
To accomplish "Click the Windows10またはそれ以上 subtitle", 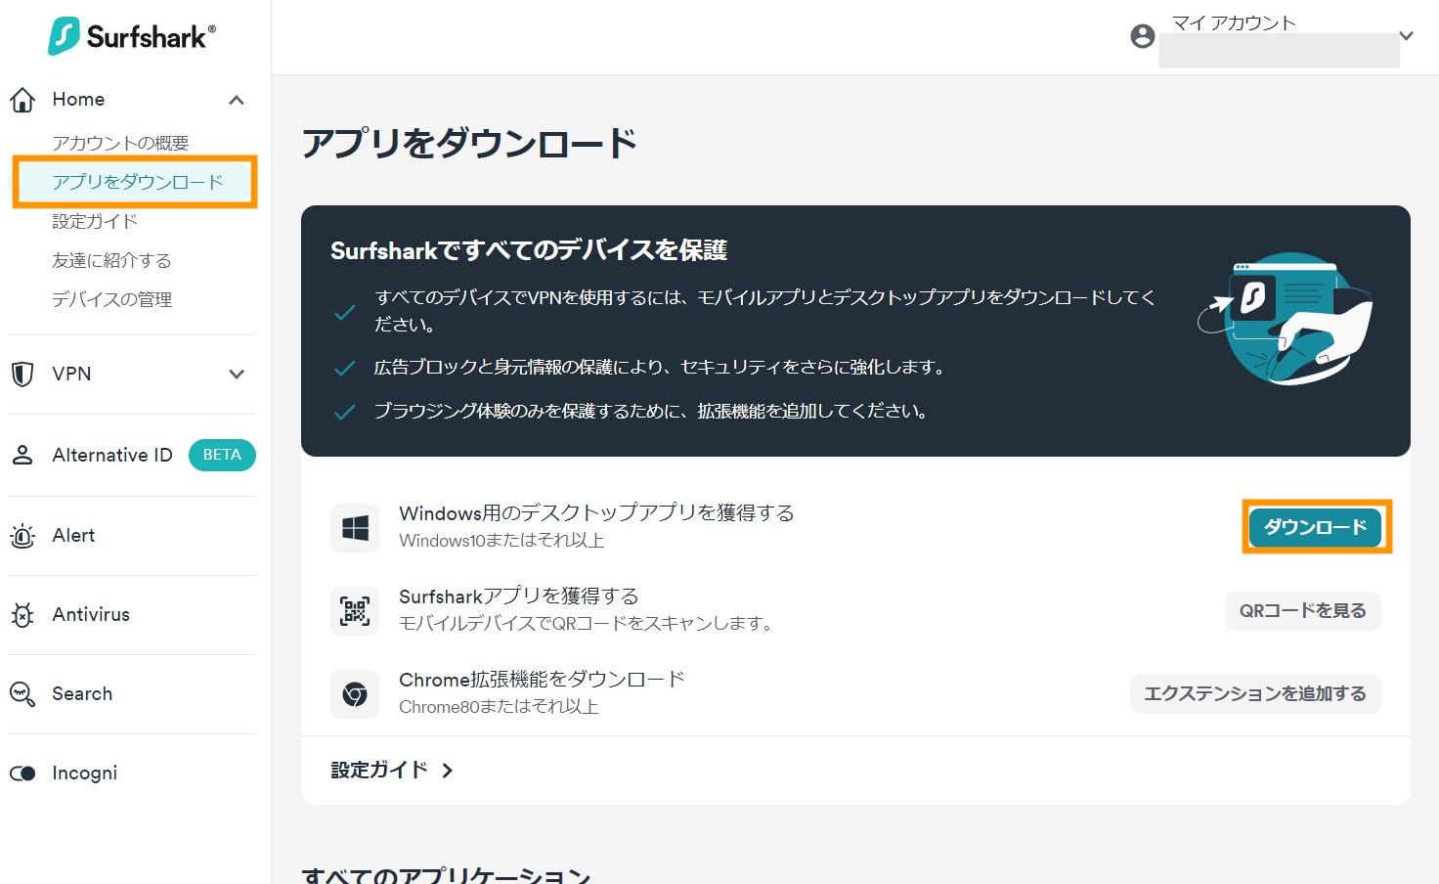I will (501, 541).
